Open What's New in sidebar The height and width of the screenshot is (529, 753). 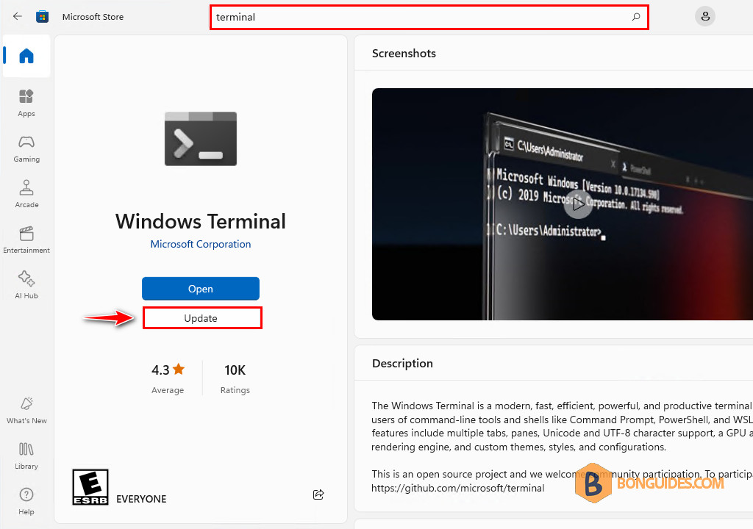26,410
